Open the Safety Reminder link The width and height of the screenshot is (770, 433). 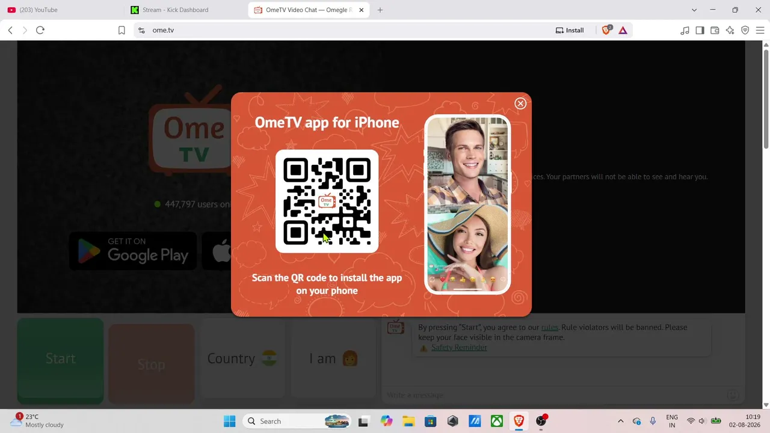(459, 347)
